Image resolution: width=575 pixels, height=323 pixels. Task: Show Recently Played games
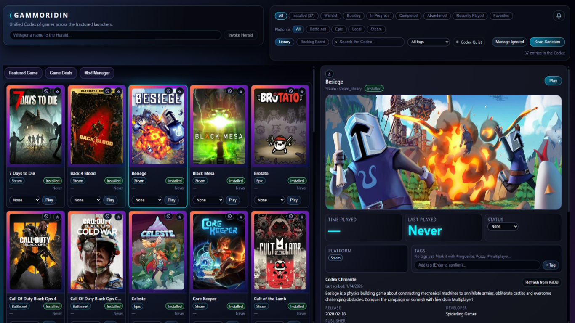point(470,16)
